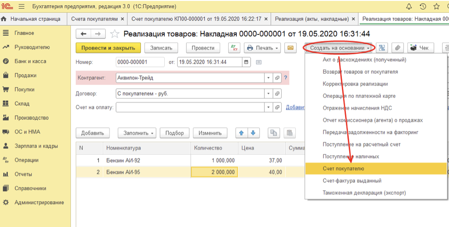Open the Печать dropdown menu

262,48
